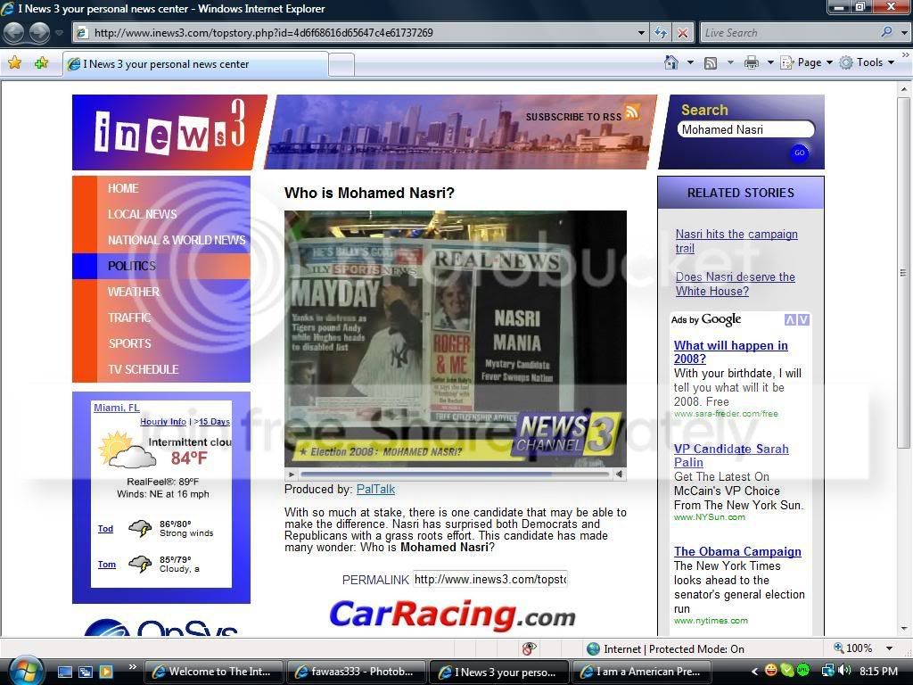The height and width of the screenshot is (685, 913).
Task: Expand the address bar history dropdown
Action: pyautogui.click(x=641, y=33)
